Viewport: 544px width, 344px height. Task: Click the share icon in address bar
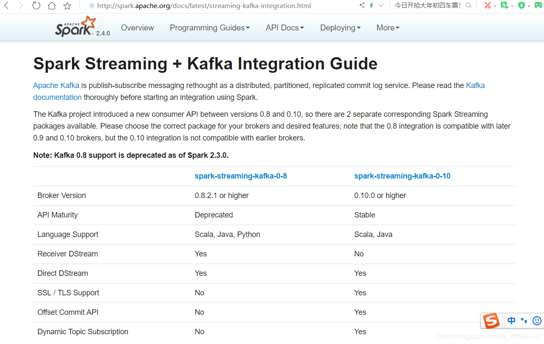362,6
